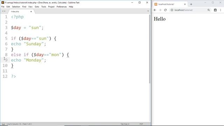Viewport: 224px width, 126px height.
Task: Click the editor vertical scrollbar
Action: 150,49
